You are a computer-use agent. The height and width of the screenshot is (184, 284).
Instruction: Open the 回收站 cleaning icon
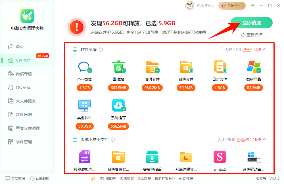119,67
